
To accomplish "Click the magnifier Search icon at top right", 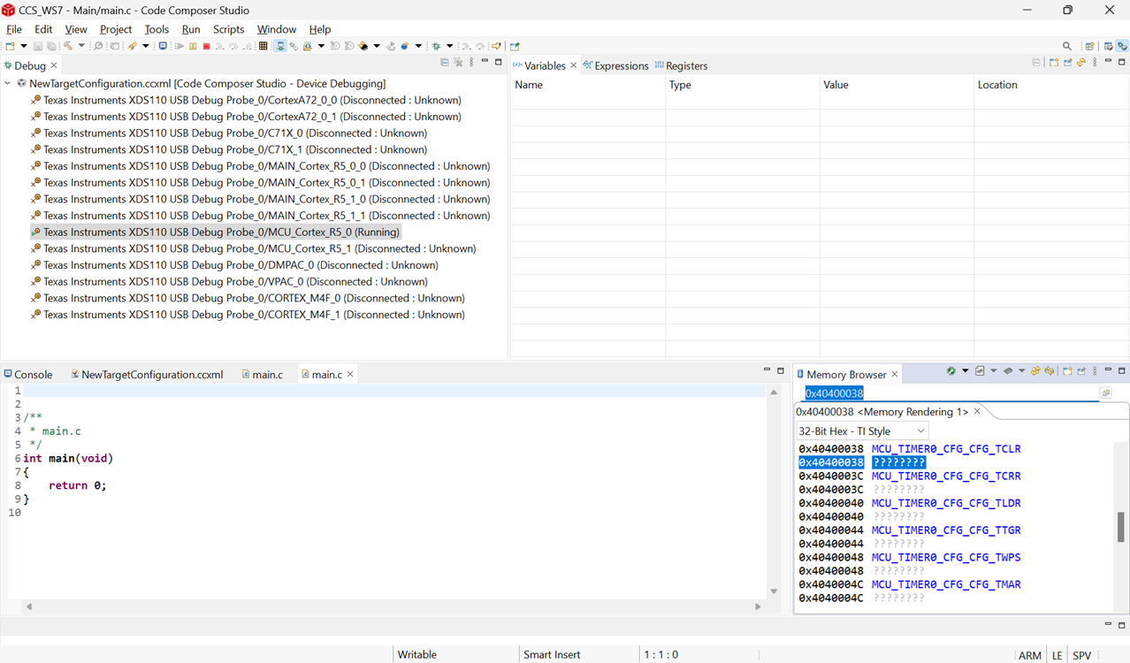I will [1067, 46].
